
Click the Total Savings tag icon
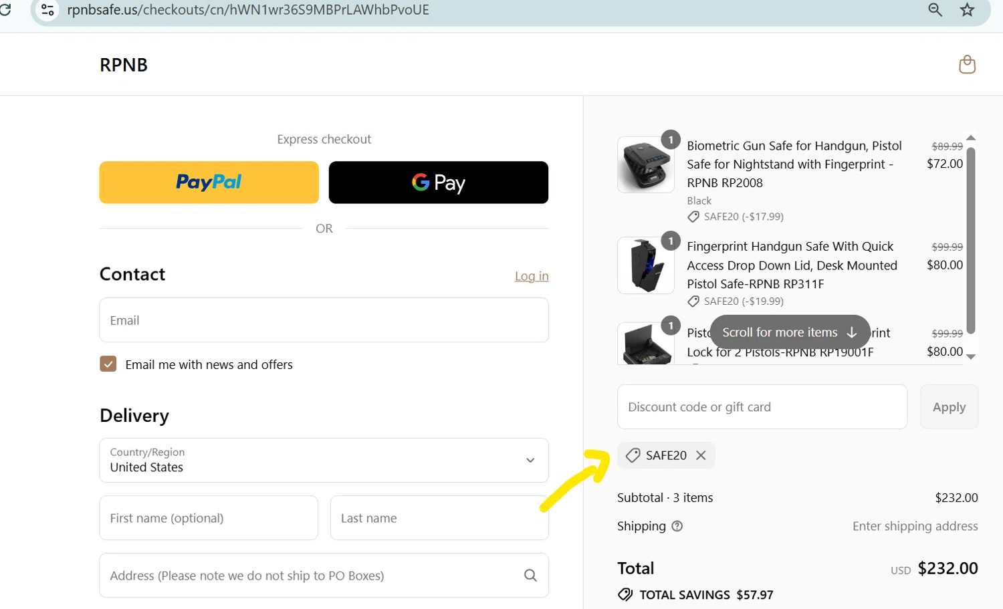[625, 594]
